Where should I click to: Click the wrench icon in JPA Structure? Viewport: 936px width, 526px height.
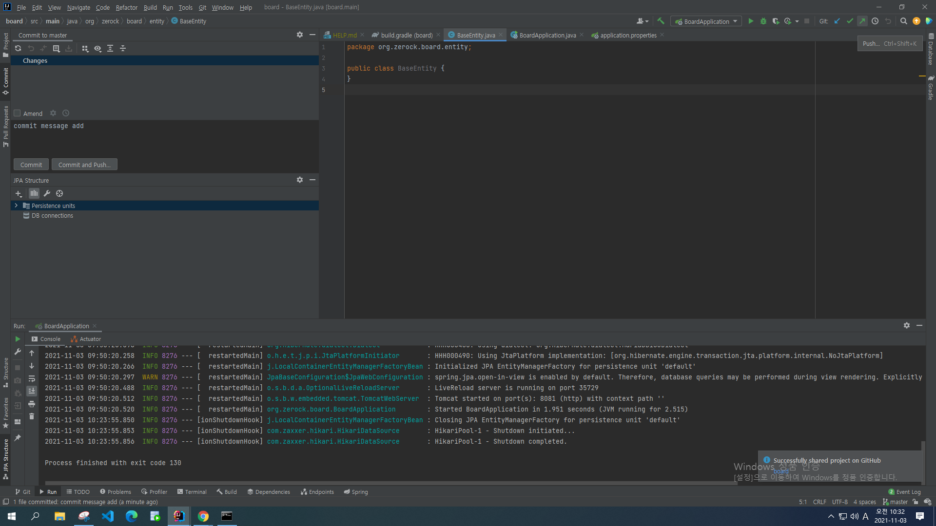(x=47, y=193)
